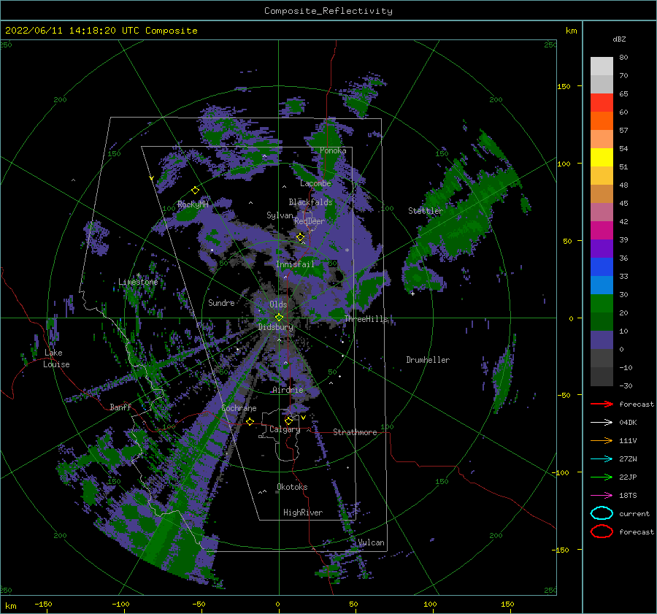
Task: Click the Olds town label
Action: tap(278, 304)
